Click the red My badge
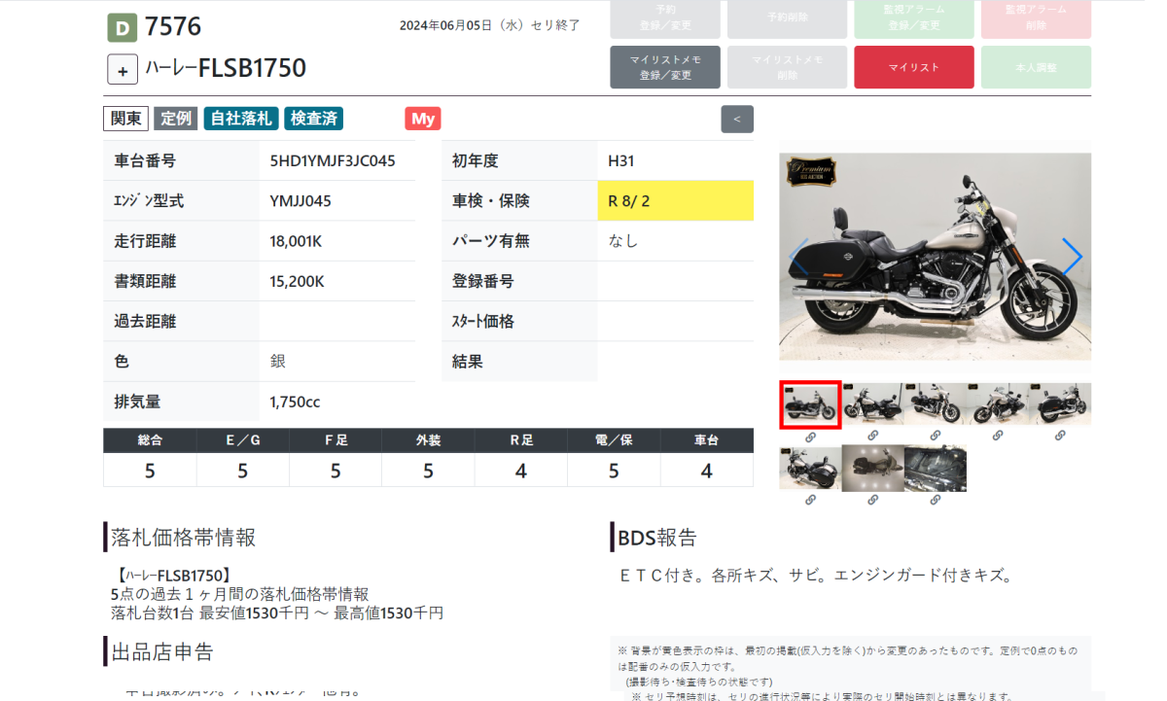 point(423,119)
